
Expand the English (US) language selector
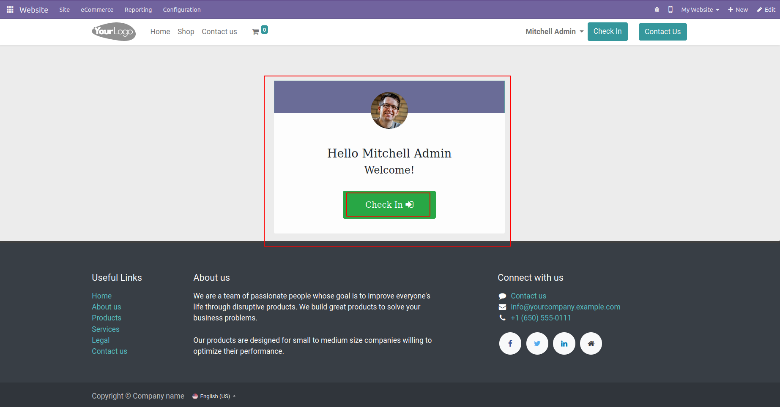click(214, 396)
